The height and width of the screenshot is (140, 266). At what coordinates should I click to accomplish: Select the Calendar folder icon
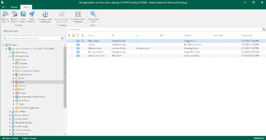17,64
